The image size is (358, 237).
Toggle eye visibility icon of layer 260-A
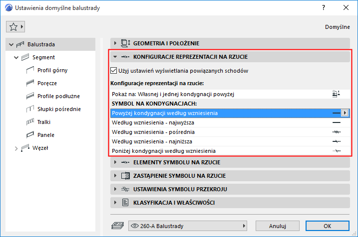point(135,226)
